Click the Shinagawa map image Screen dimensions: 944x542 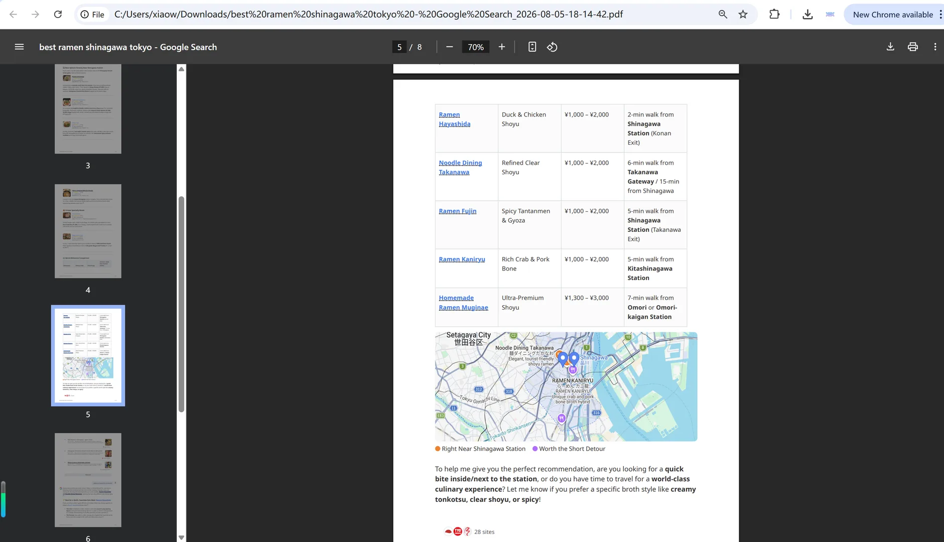[x=566, y=386]
